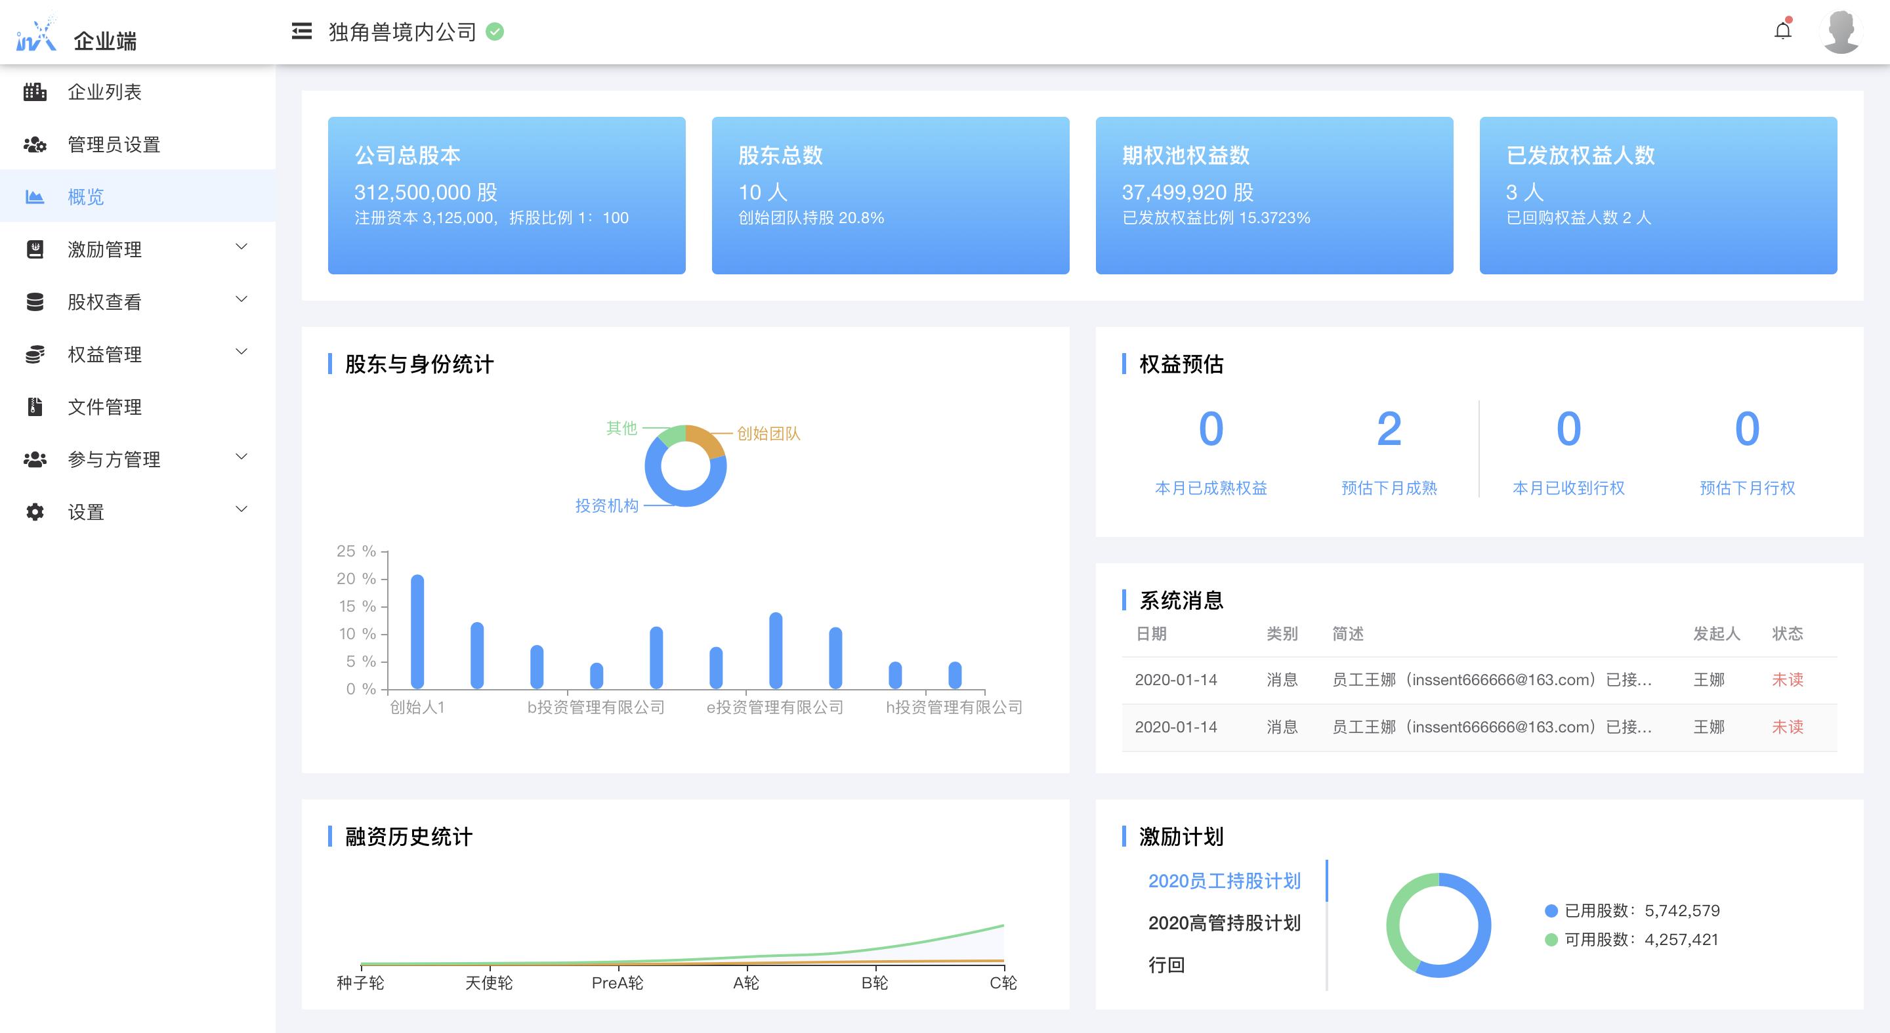The height and width of the screenshot is (1033, 1890).
Task: Toggle 已用股数 legend dot
Action: click(x=1551, y=911)
